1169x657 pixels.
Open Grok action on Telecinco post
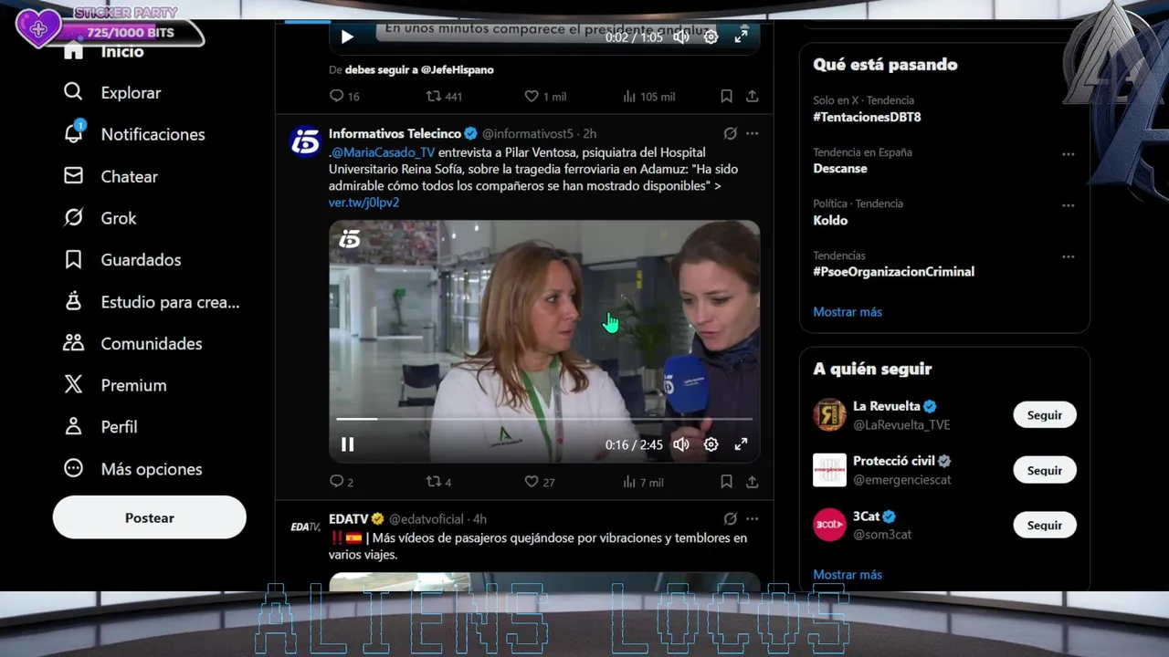[730, 133]
